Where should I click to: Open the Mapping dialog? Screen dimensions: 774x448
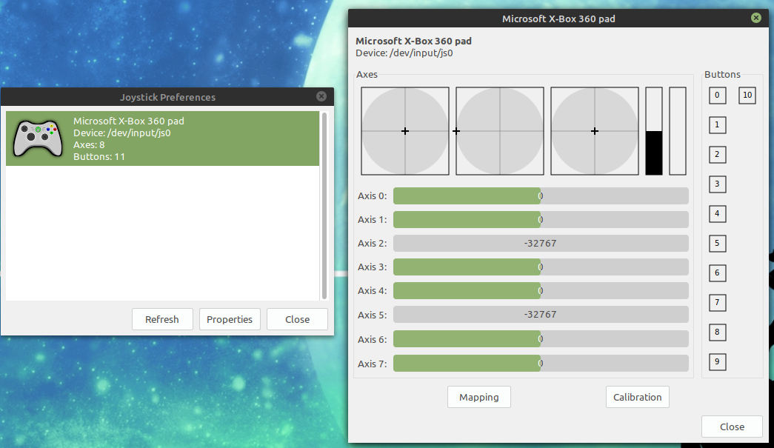478,397
